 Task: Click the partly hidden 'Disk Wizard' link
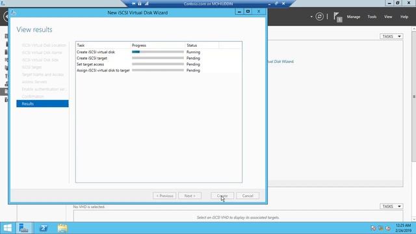pyautogui.click(x=281, y=62)
